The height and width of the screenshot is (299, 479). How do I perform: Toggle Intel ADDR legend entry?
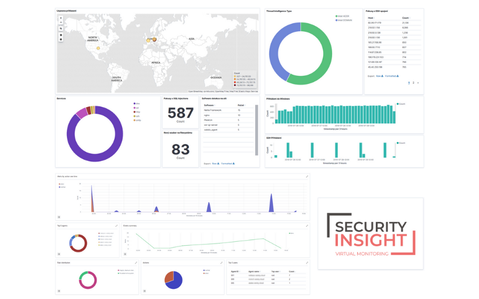342,16
